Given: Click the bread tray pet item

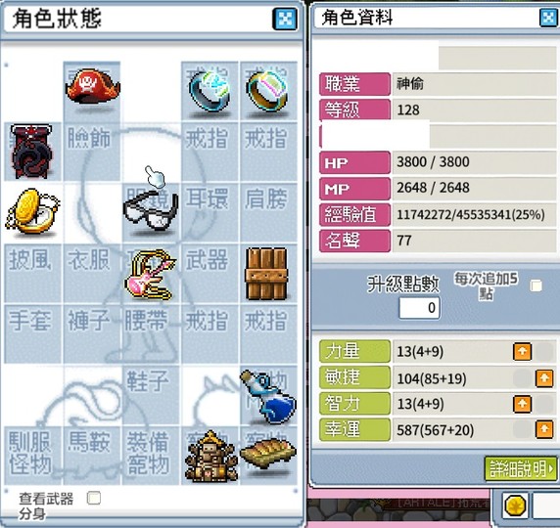Looking at the screenshot, I should pyautogui.click(x=268, y=454).
